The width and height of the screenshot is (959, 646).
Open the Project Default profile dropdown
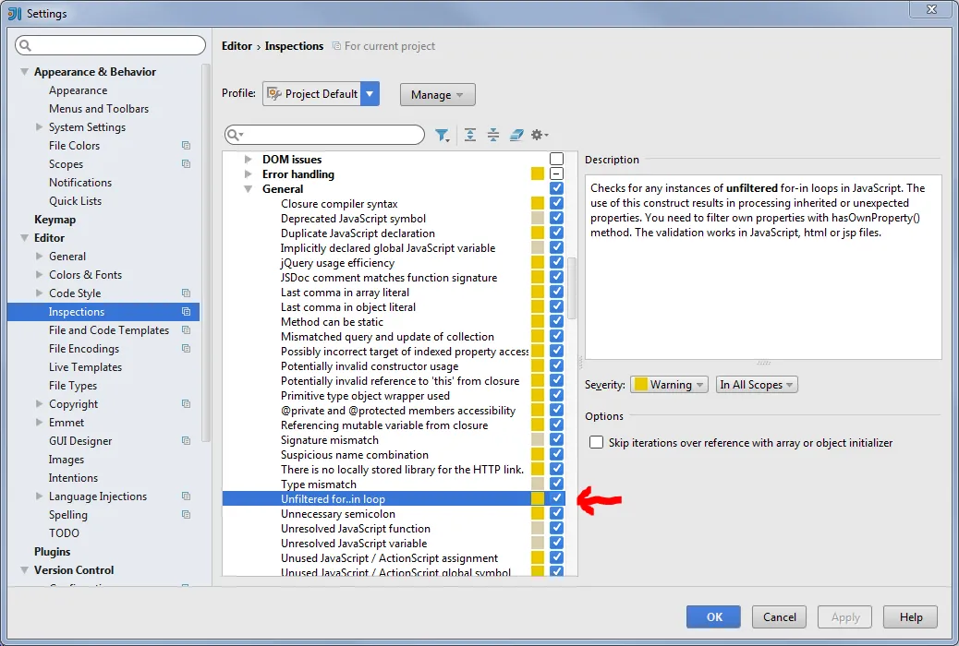pos(370,93)
